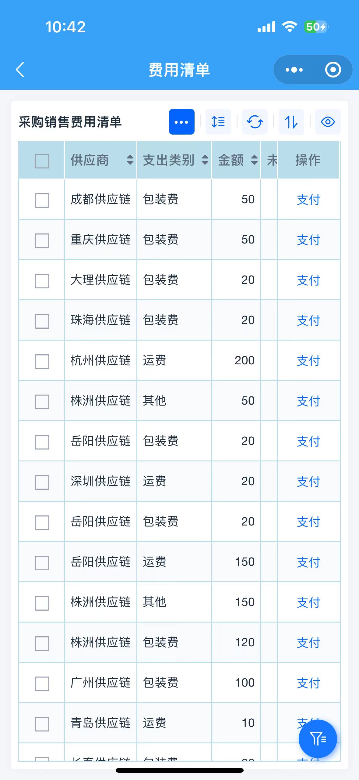Toggle column visibility eye icon

pyautogui.click(x=328, y=122)
